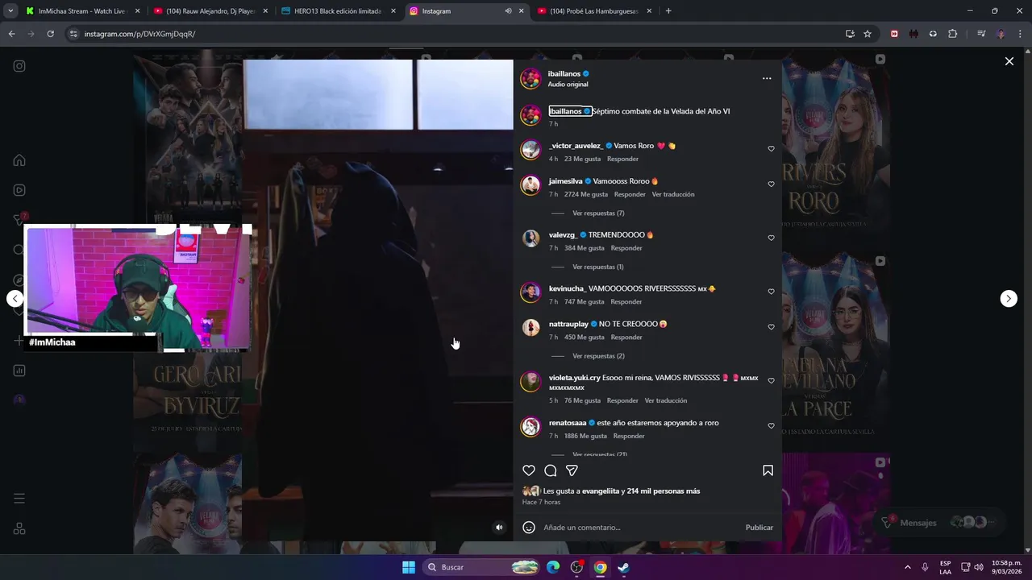
Task: Switch to ImMichaa Stream tab
Action: click(82, 11)
